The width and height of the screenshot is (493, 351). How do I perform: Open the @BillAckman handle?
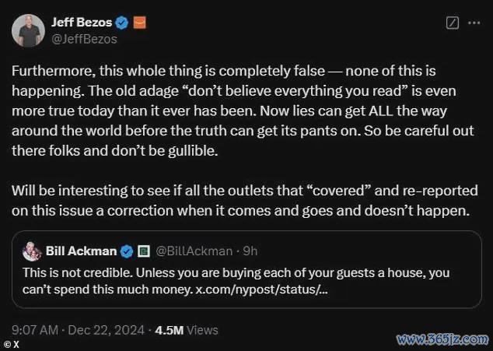click(x=194, y=251)
